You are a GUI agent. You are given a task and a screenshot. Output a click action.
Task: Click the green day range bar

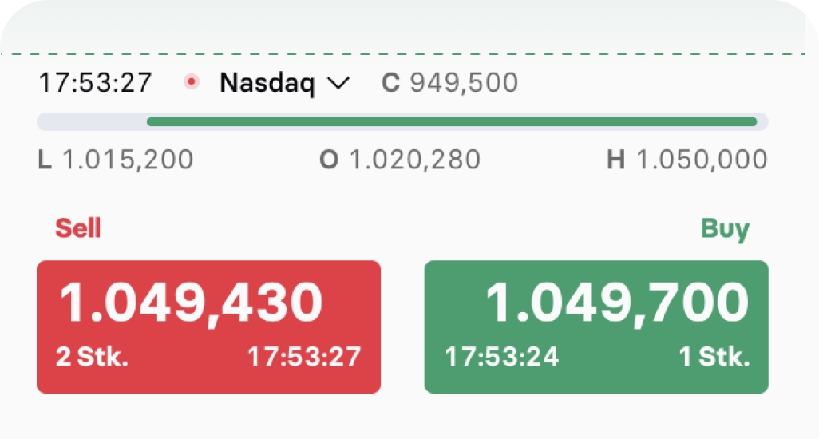451,122
